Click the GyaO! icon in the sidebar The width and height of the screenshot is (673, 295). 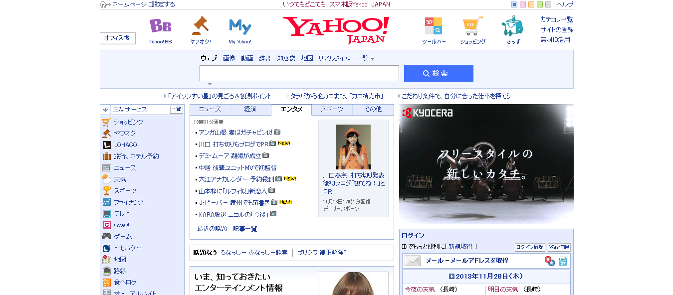(x=106, y=225)
